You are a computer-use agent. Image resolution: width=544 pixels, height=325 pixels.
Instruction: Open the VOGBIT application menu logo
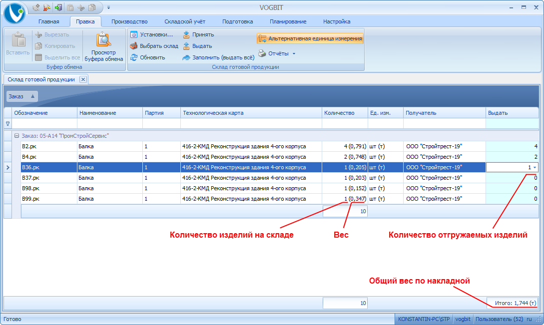14,13
